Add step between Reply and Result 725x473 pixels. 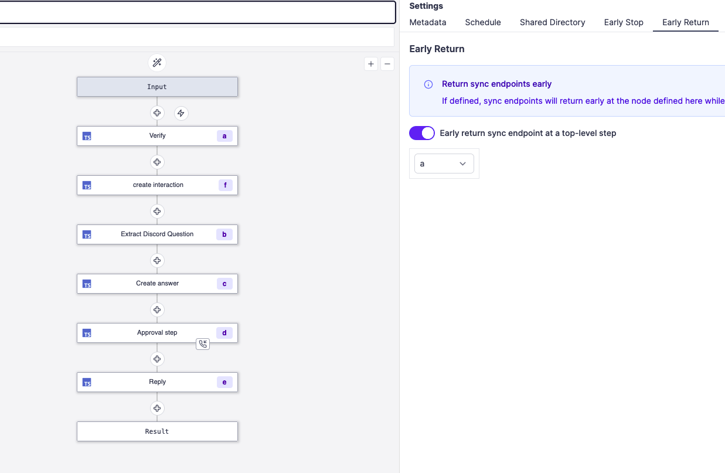(x=157, y=408)
